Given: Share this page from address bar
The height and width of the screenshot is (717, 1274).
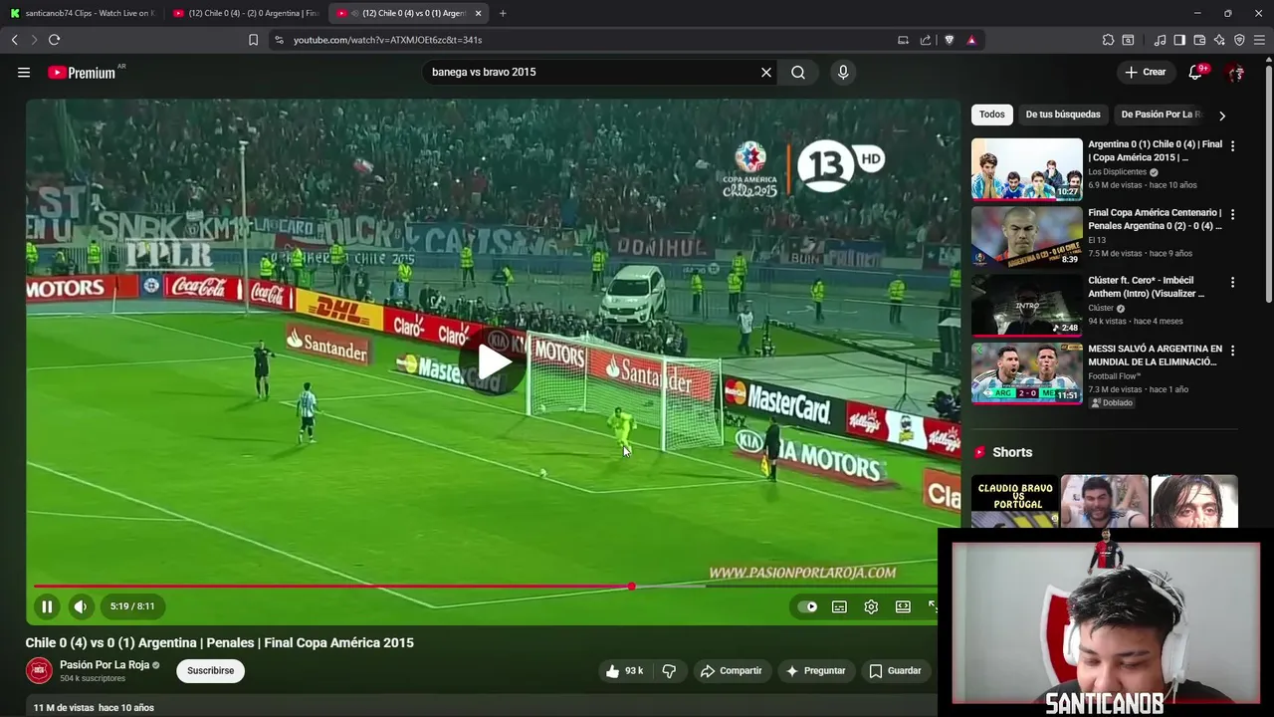Looking at the screenshot, I should tap(926, 40).
